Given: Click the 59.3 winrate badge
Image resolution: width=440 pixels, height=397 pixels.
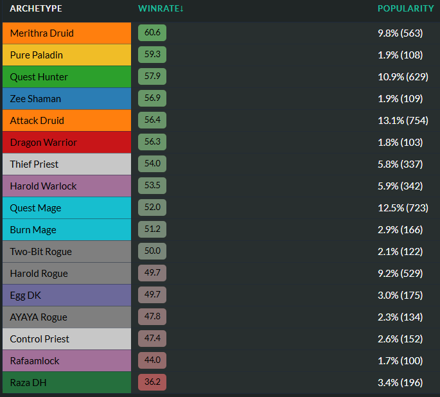Looking at the screenshot, I should pyautogui.click(x=152, y=55).
